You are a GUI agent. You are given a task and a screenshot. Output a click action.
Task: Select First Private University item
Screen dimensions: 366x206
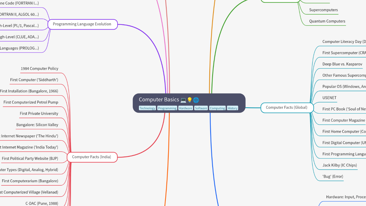click(x=39, y=114)
